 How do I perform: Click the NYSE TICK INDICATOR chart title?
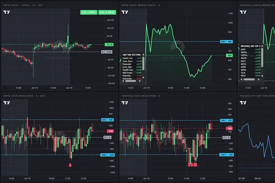tap(24, 96)
